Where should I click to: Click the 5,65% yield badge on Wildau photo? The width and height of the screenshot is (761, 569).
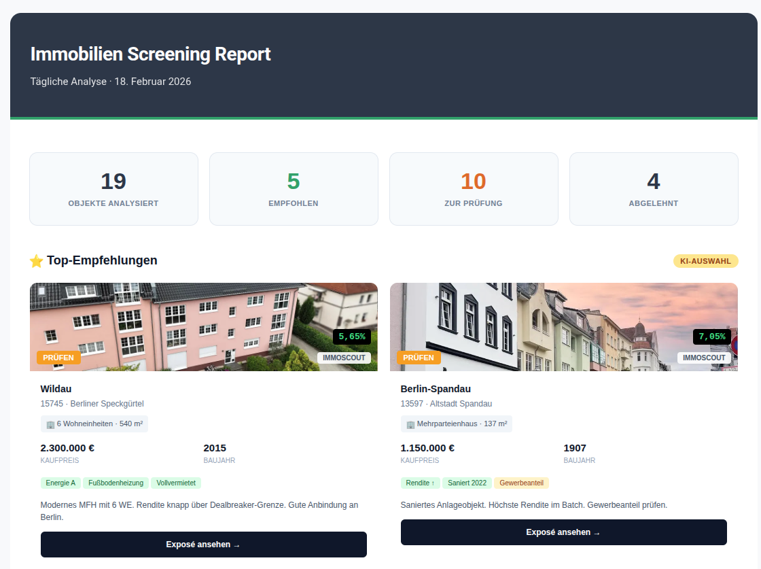coord(352,337)
